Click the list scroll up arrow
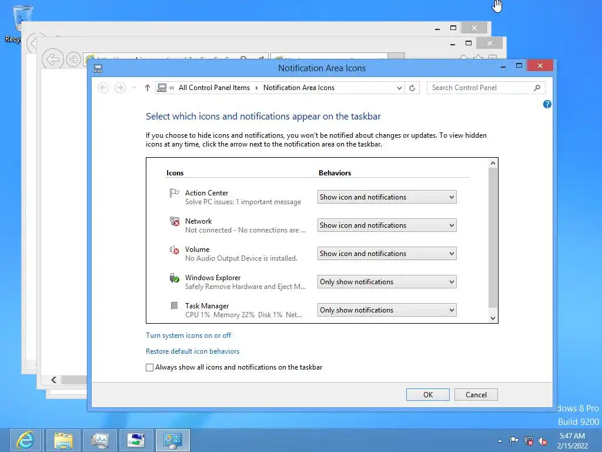 click(x=493, y=164)
